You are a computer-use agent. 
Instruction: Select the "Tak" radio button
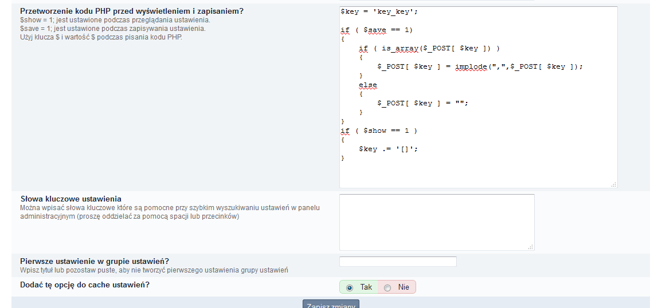(350, 287)
